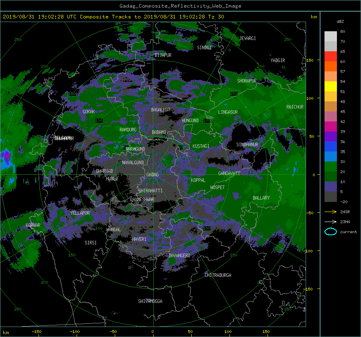Point at the BADAMI city label
361x337 pixels.
159,132
